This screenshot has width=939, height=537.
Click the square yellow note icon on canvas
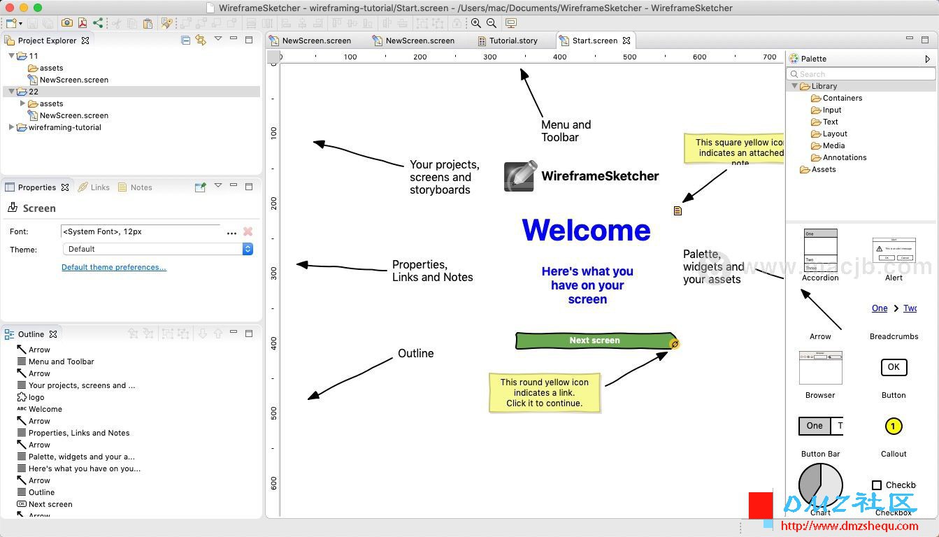click(678, 210)
